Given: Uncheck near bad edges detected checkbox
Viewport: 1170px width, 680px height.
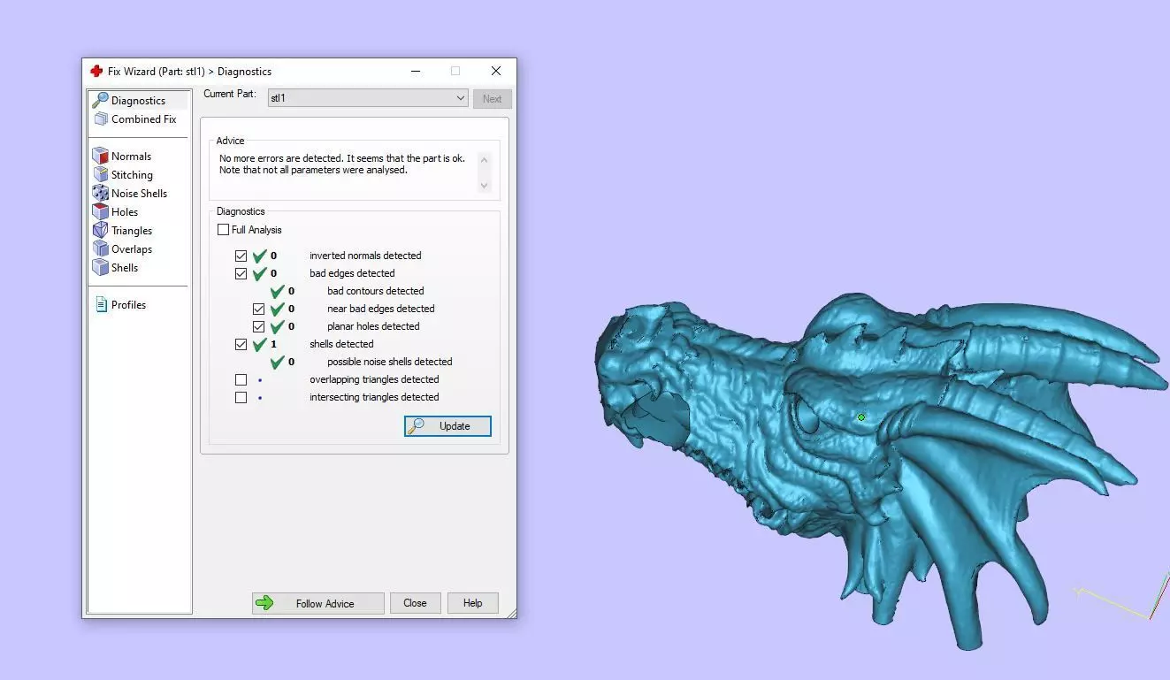Looking at the screenshot, I should (x=258, y=309).
